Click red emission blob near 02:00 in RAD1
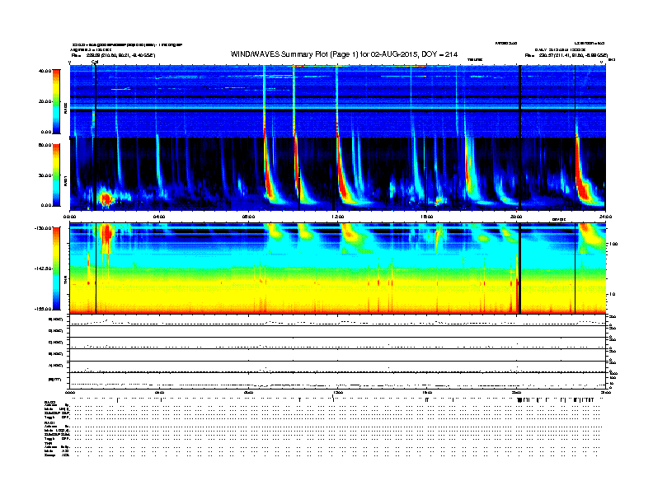653x504 pixels. (x=106, y=198)
